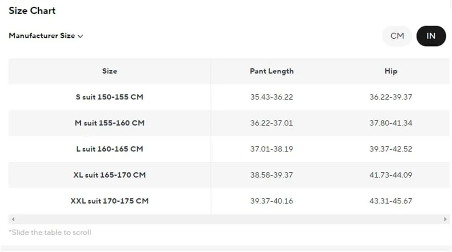452x252 pixels.
Task: Click the M suit 155-160 CM row
Action: pos(229,123)
